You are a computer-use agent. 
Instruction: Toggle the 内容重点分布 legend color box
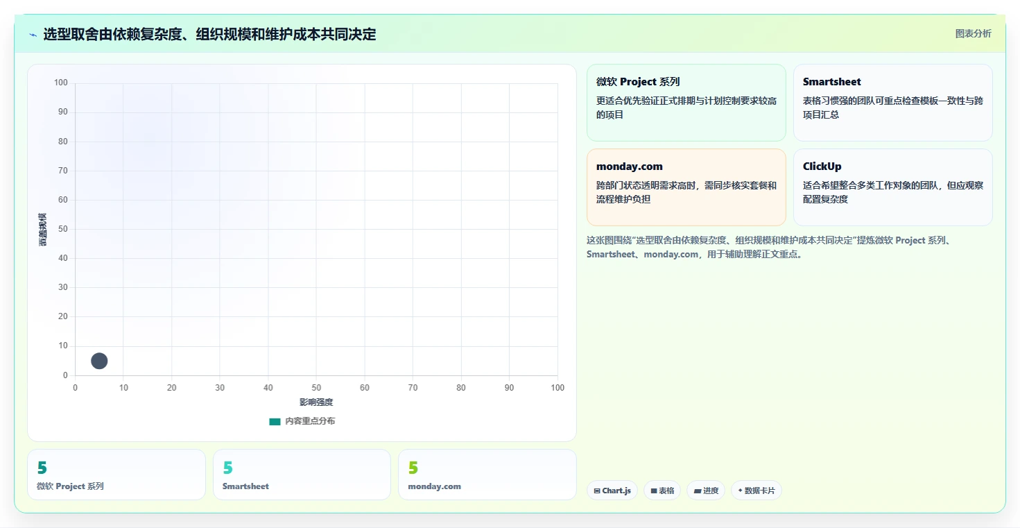tap(275, 421)
